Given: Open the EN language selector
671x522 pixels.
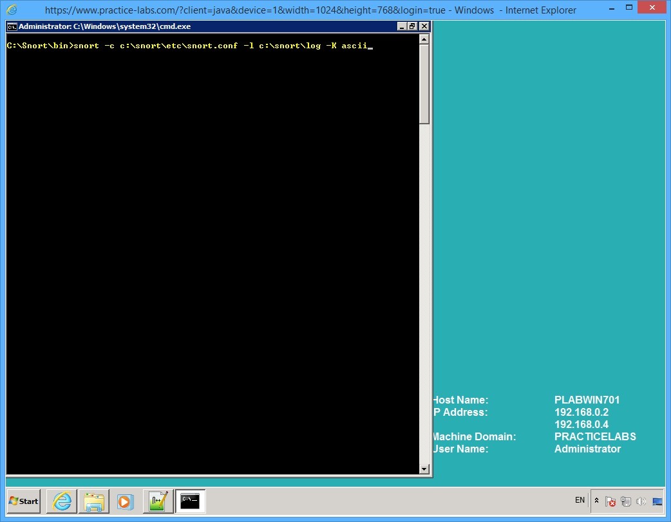Looking at the screenshot, I should pyautogui.click(x=580, y=500).
